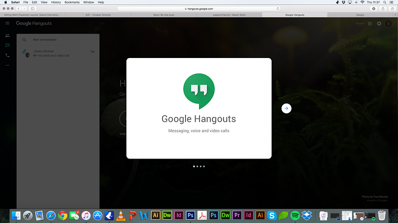Open Dropbox icon in Dock
The width and height of the screenshot is (398, 223).
306,216
